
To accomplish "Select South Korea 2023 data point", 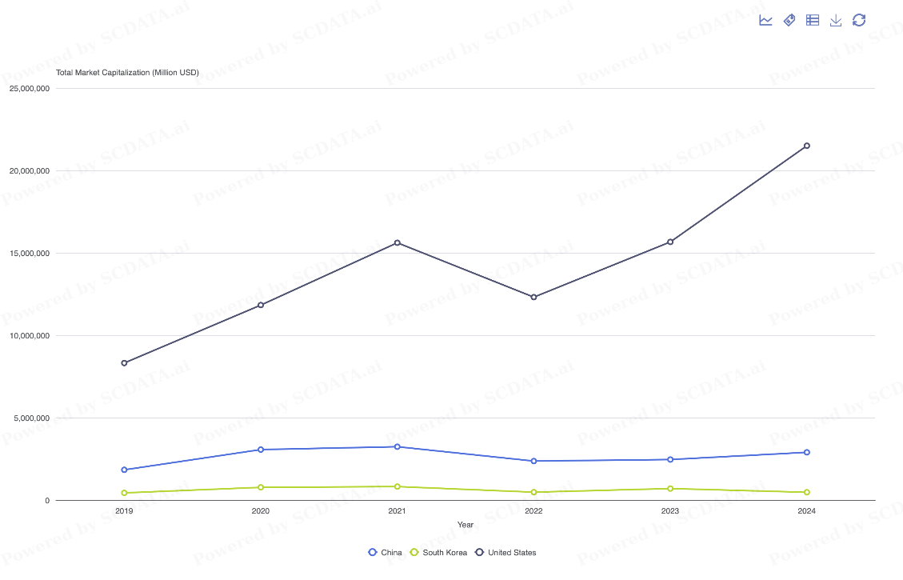I will pos(670,489).
